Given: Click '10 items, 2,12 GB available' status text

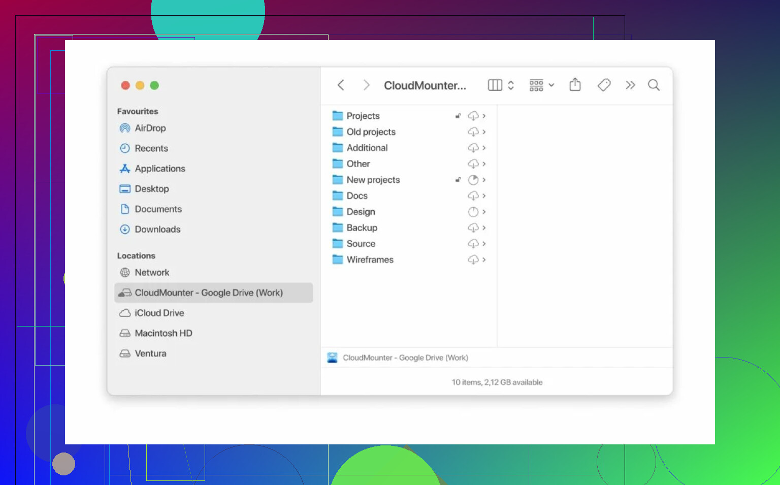Looking at the screenshot, I should [x=497, y=382].
